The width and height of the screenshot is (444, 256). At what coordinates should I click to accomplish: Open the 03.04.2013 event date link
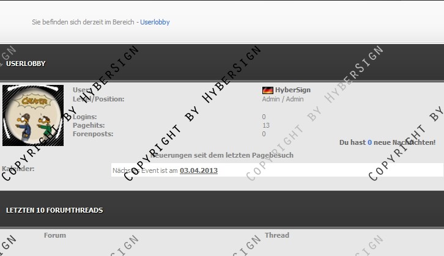click(x=198, y=170)
